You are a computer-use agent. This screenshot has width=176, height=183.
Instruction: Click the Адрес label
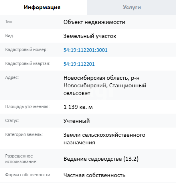12,77
